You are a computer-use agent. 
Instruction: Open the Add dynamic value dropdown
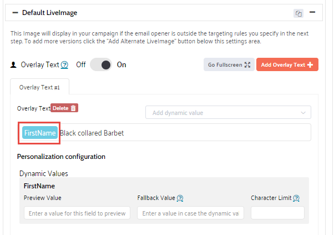[227, 113]
